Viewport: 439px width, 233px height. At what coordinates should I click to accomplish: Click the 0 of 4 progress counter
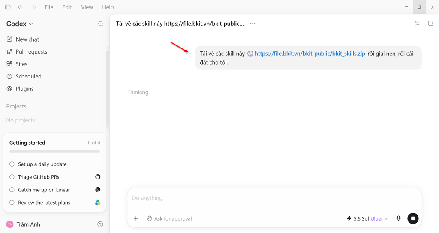[94, 143]
